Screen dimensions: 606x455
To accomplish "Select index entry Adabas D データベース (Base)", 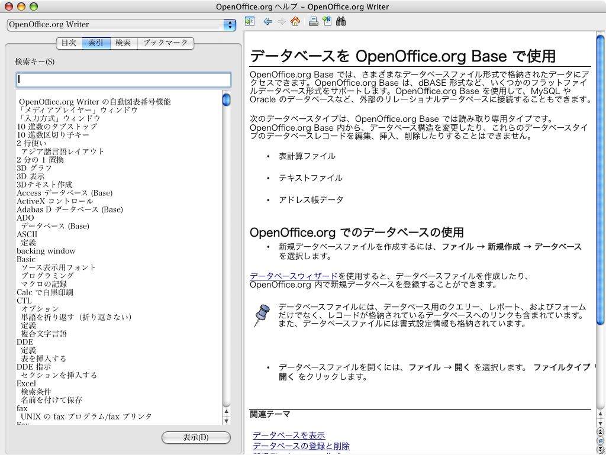I will pos(70,209).
